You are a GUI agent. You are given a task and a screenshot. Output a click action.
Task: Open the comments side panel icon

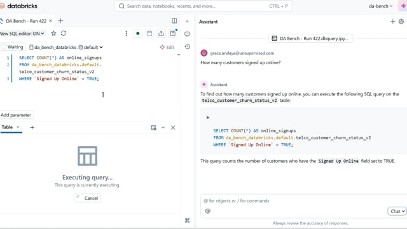click(x=187, y=34)
